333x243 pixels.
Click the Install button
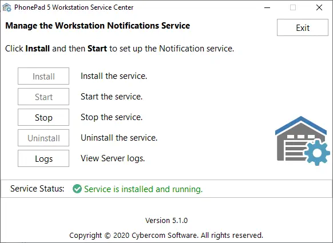pyautogui.click(x=43, y=76)
